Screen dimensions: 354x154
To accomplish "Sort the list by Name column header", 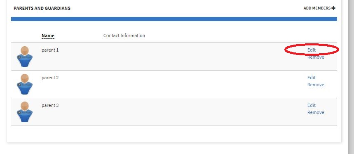I will tap(48, 36).
